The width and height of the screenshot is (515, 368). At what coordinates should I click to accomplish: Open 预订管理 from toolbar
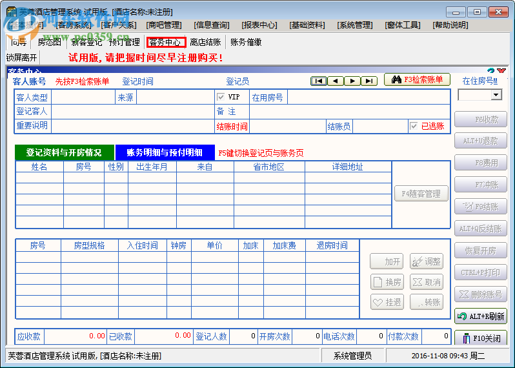(125, 42)
